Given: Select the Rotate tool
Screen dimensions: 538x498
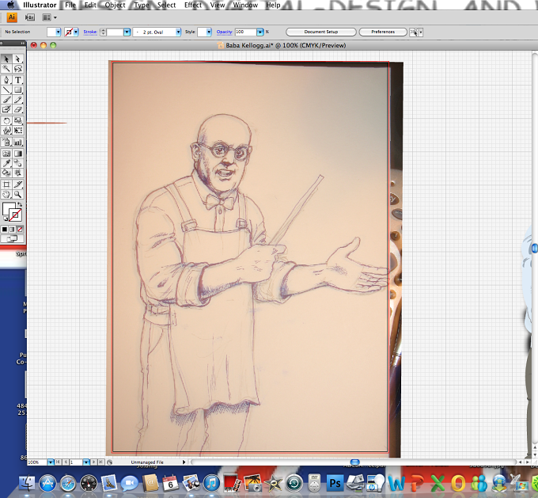Looking at the screenshot, I should pyautogui.click(x=6, y=120).
